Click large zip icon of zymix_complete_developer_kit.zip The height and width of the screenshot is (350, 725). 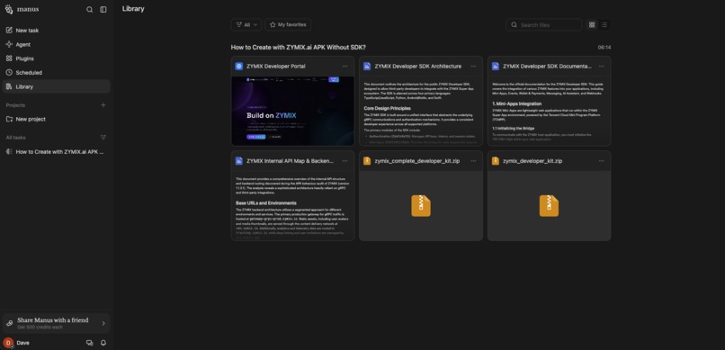[x=421, y=206]
